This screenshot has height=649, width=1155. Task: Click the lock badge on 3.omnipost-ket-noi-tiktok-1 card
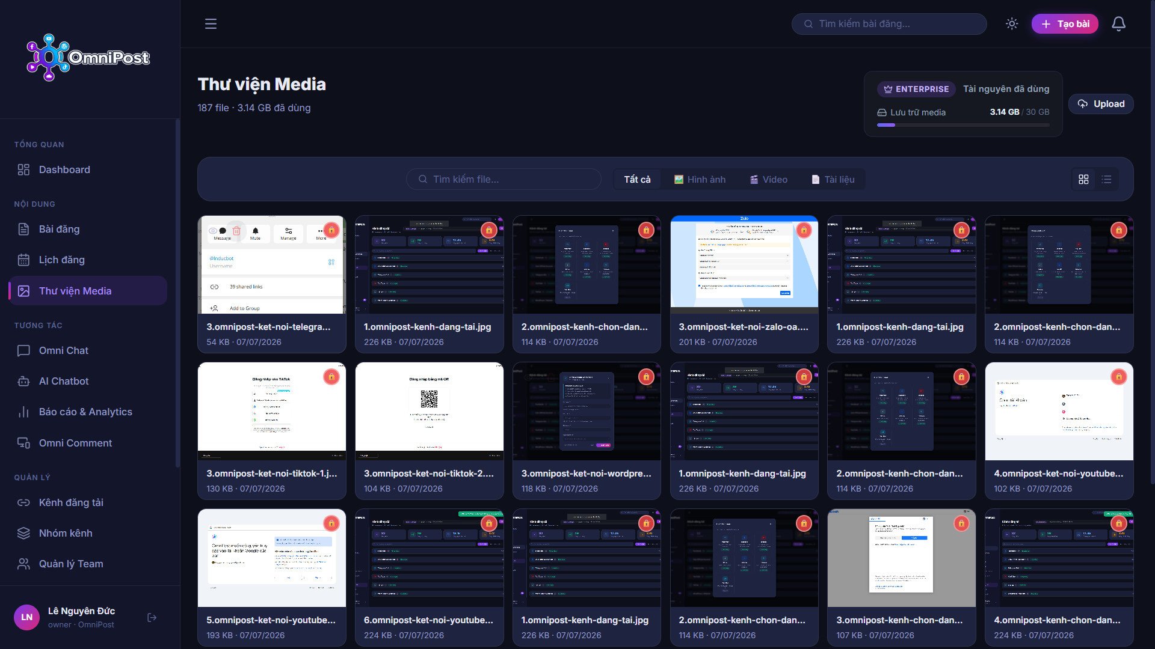coord(331,377)
